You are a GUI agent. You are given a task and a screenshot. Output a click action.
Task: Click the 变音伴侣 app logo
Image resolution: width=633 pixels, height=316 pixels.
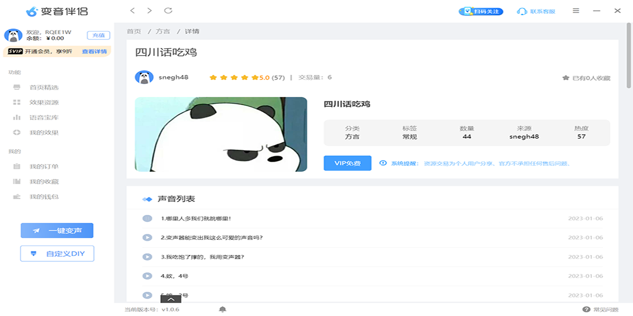(57, 11)
